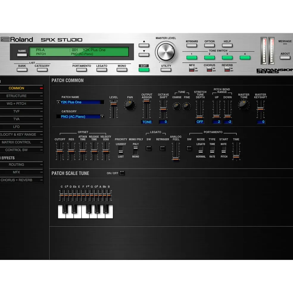Toggle the MONO button
The height and width of the screenshot is (293, 293).
coord(122,70)
